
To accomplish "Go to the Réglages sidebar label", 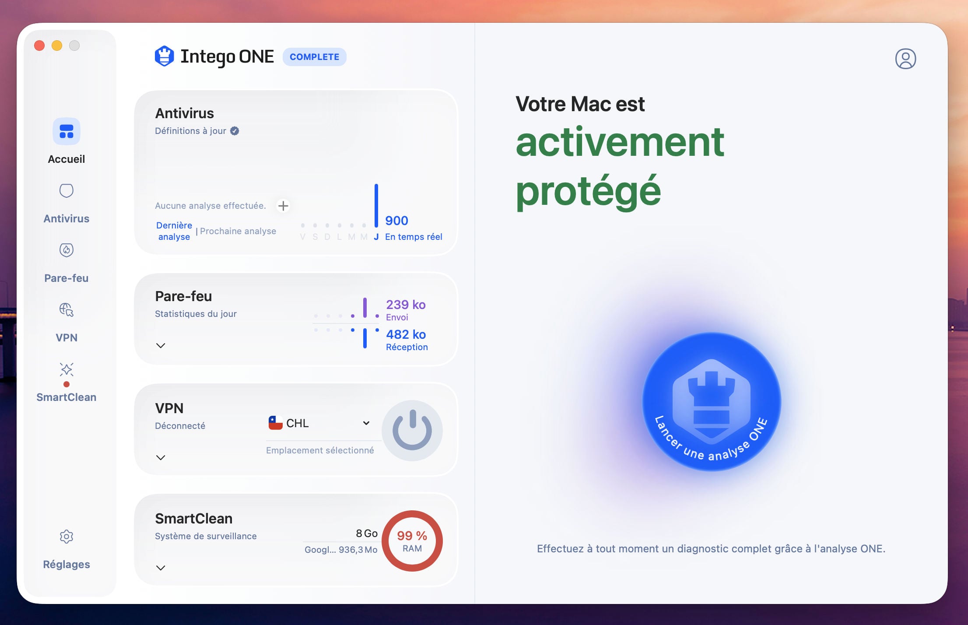I will tap(67, 564).
